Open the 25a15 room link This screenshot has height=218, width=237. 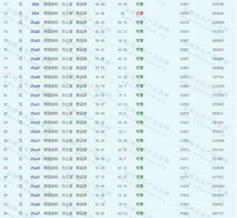point(35,123)
